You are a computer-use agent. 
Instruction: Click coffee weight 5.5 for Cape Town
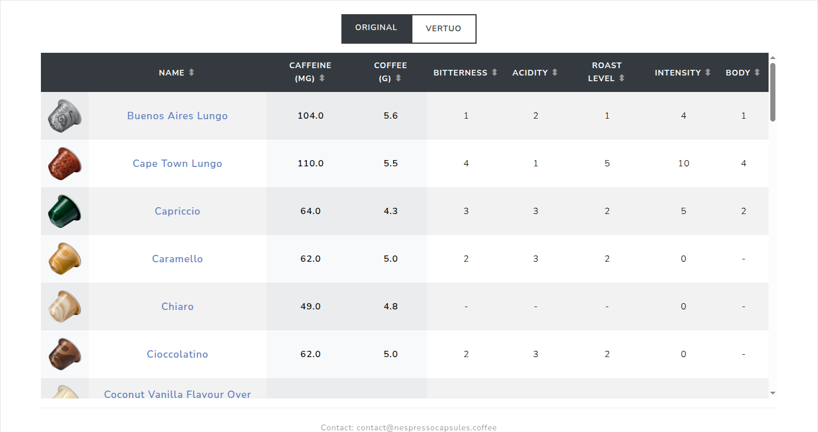[x=391, y=163]
